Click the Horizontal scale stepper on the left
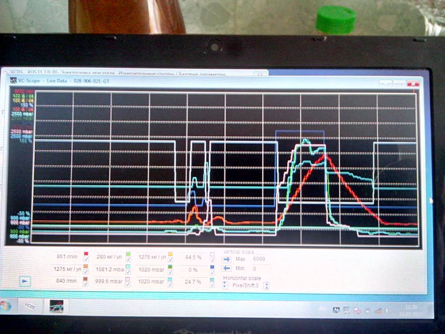This screenshot has height=334, width=445. (x=225, y=286)
